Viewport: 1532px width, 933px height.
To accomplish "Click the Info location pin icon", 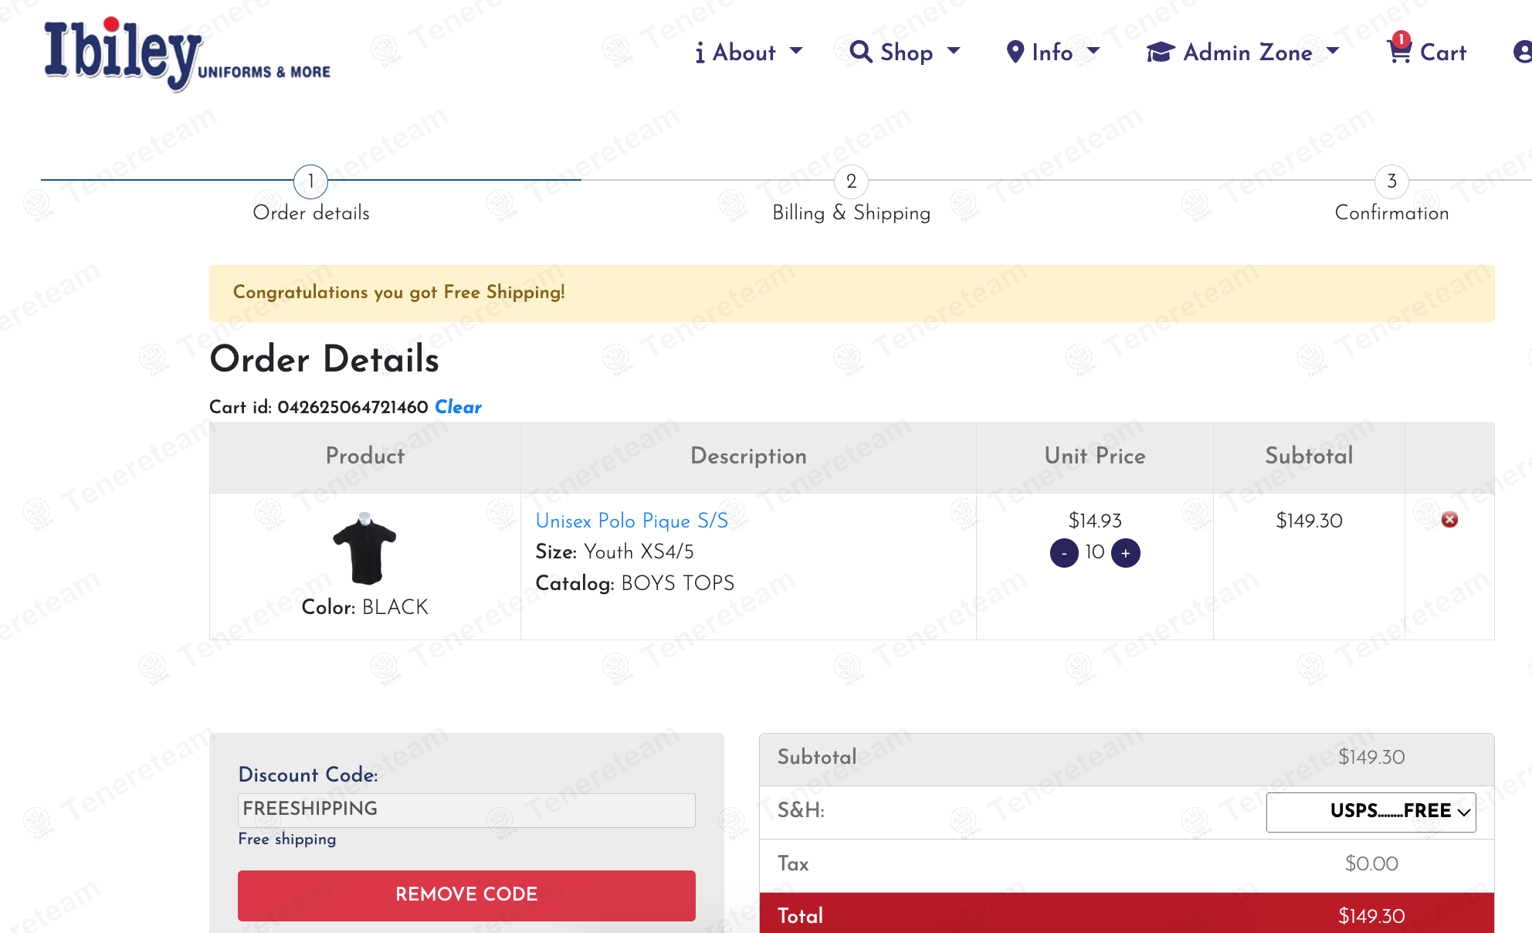I will (x=1014, y=51).
